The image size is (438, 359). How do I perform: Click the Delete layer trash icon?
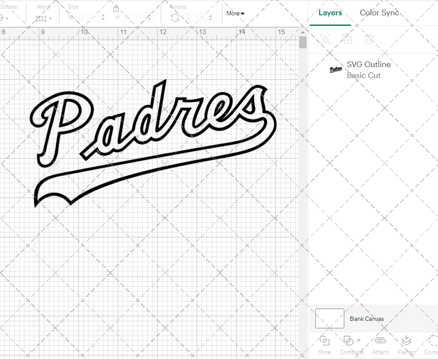click(x=369, y=39)
